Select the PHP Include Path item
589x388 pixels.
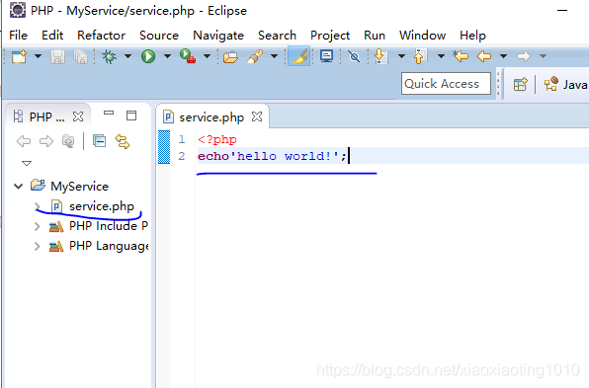[99, 226]
